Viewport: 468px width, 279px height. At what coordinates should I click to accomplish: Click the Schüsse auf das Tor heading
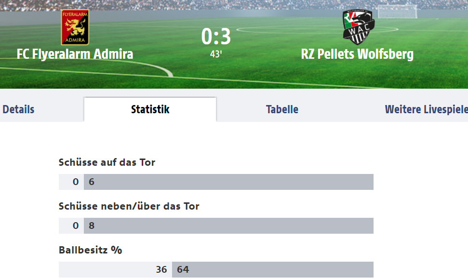point(107,162)
